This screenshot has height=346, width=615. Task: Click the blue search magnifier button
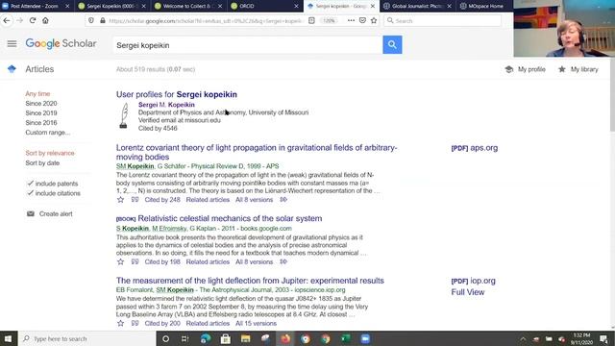click(x=392, y=45)
